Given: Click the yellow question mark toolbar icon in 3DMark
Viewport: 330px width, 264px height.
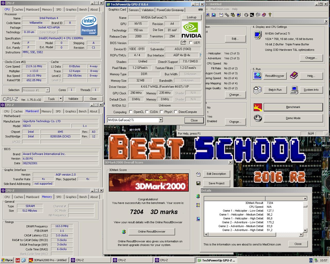Looking at the screenshot, I should coord(270,15).
